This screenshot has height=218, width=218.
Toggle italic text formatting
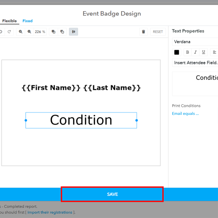click(x=195, y=52)
